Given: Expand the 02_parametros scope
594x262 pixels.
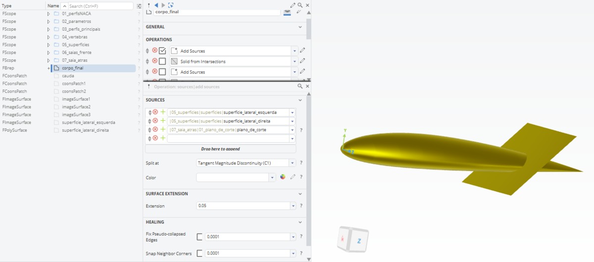Looking at the screenshot, I should (x=49, y=21).
